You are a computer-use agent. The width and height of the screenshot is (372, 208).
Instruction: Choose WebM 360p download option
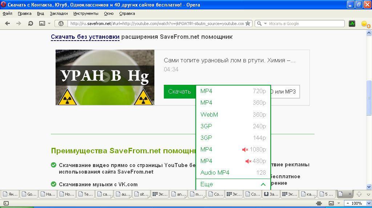tap(233, 115)
